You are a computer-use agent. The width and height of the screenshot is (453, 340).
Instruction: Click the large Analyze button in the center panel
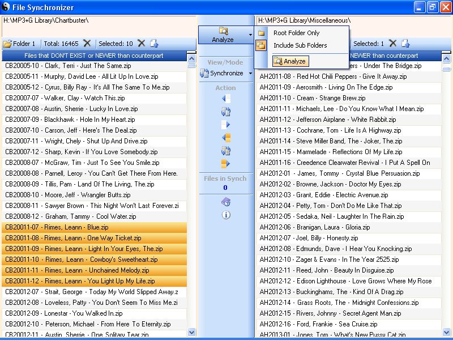pyautogui.click(x=223, y=35)
